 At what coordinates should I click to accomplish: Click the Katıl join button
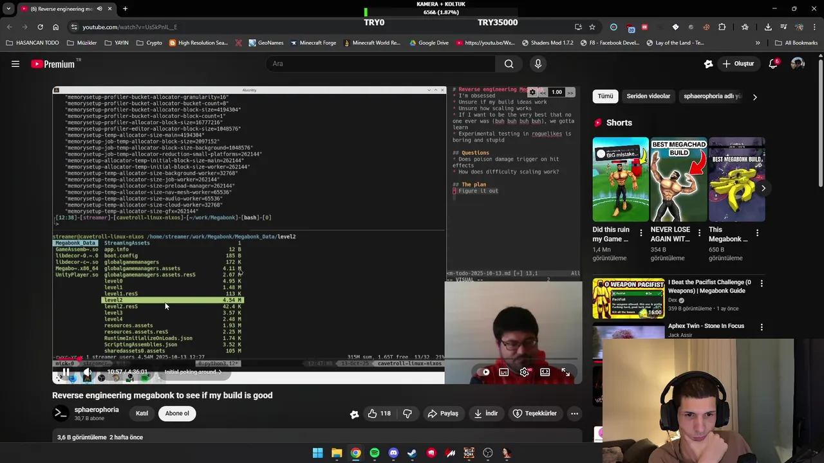click(142, 413)
